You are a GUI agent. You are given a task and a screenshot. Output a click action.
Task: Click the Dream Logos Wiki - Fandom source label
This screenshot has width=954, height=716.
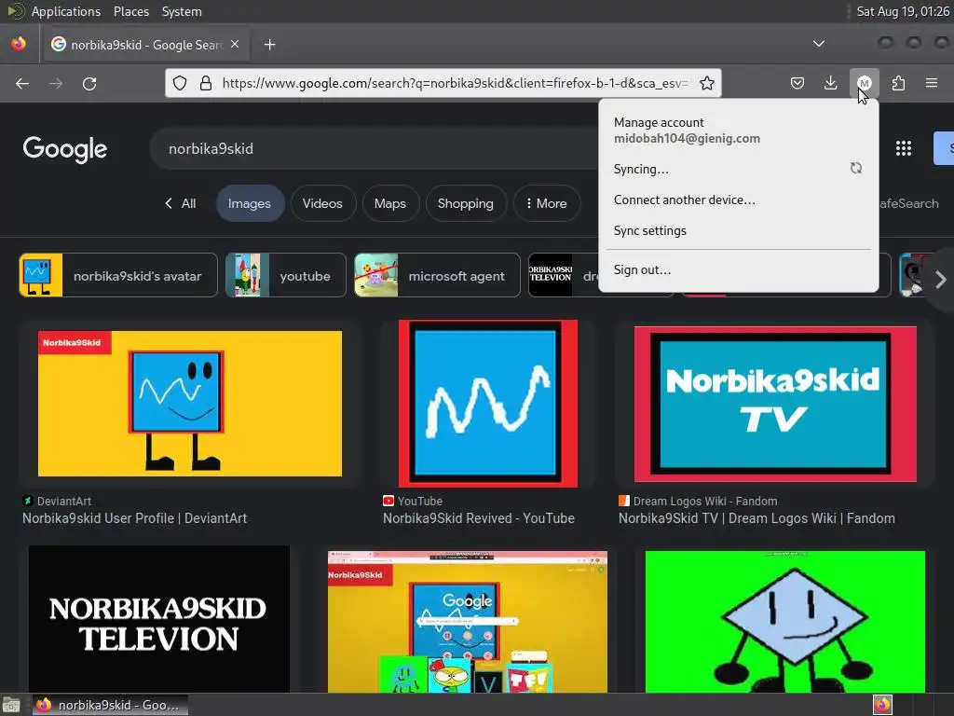pyautogui.click(x=705, y=501)
